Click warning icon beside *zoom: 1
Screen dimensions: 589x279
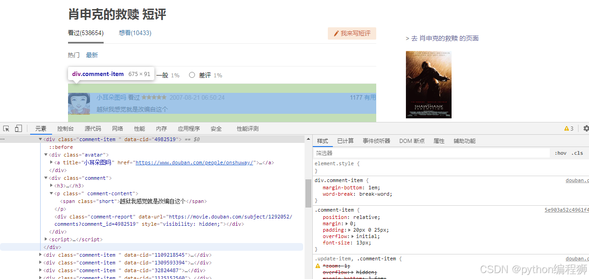[318, 266]
